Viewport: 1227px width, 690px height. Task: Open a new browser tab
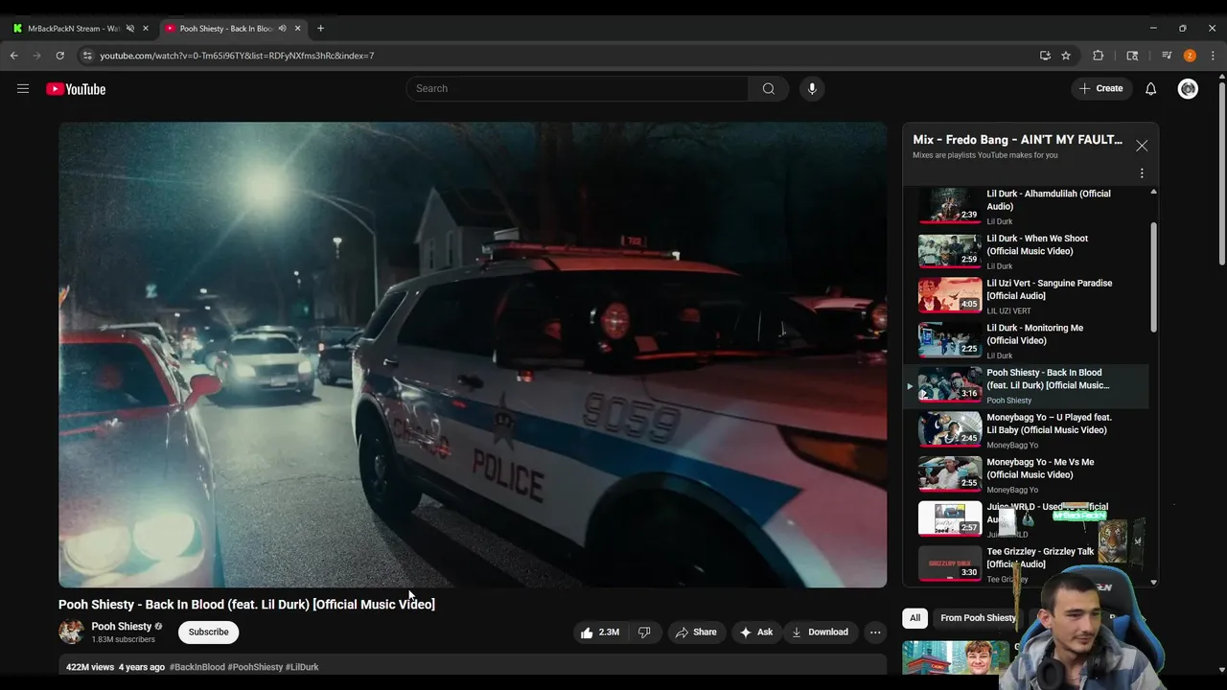(x=320, y=29)
